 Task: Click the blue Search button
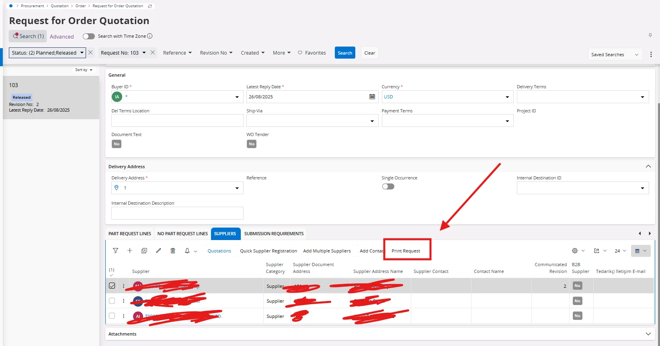tap(345, 53)
